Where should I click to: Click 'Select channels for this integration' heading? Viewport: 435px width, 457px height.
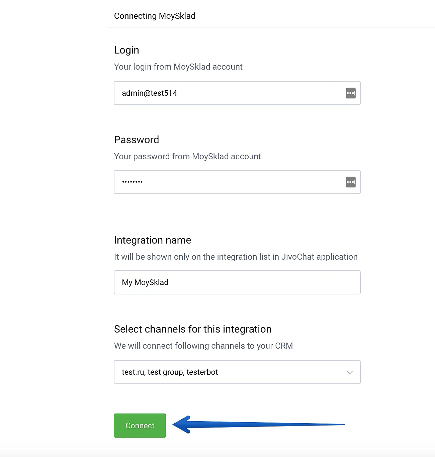[x=193, y=329]
